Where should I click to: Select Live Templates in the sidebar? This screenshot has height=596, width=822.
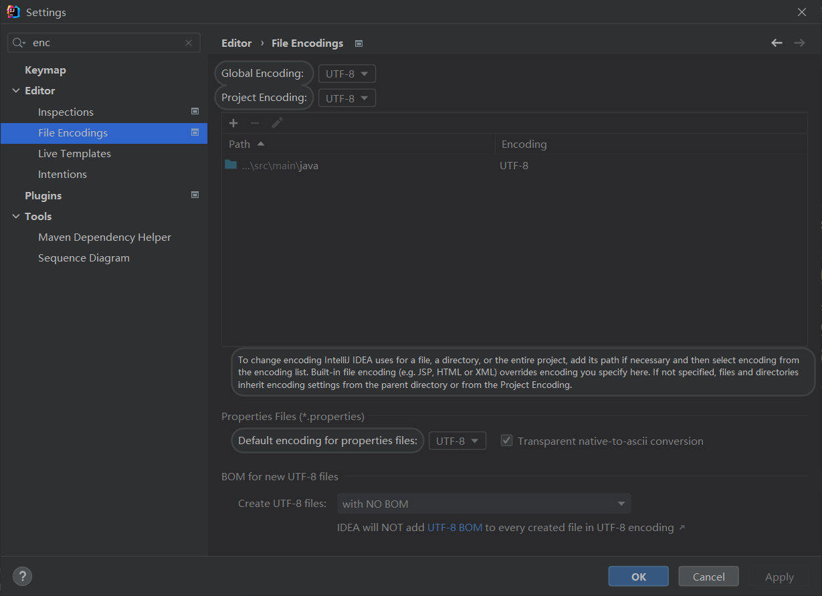[74, 154]
